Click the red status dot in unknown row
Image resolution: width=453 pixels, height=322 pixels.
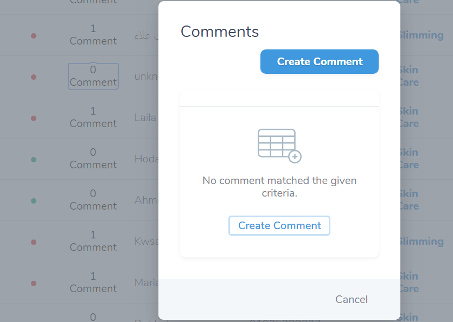34,77
